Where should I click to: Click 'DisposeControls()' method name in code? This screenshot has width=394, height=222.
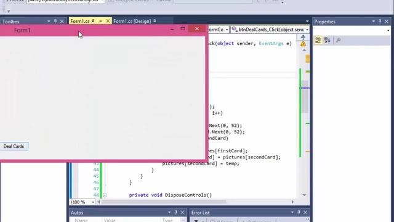point(188,195)
